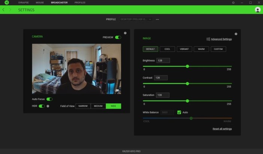Expand the Profile dropdown
Viewport: 263px width, 154px height.
[x=136, y=19]
